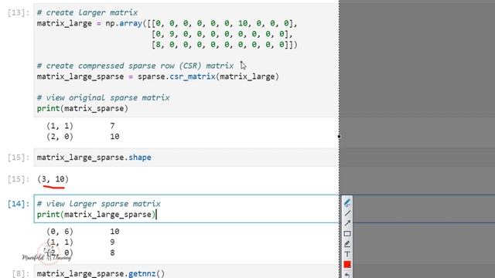Image resolution: width=495 pixels, height=278 pixels.
Task: Click the CSR matrix comment line
Action: pyautogui.click(x=135, y=66)
